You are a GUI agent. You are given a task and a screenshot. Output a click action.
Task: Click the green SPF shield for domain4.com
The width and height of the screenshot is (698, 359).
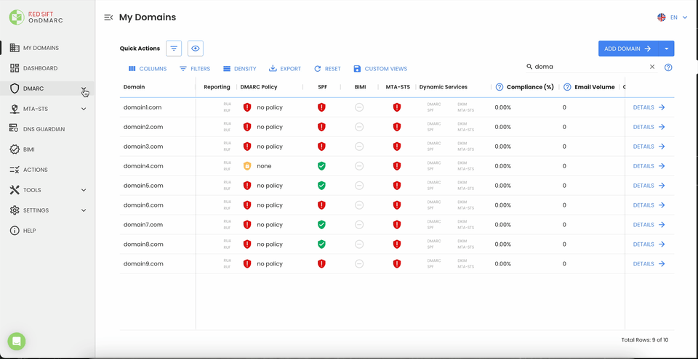(321, 166)
